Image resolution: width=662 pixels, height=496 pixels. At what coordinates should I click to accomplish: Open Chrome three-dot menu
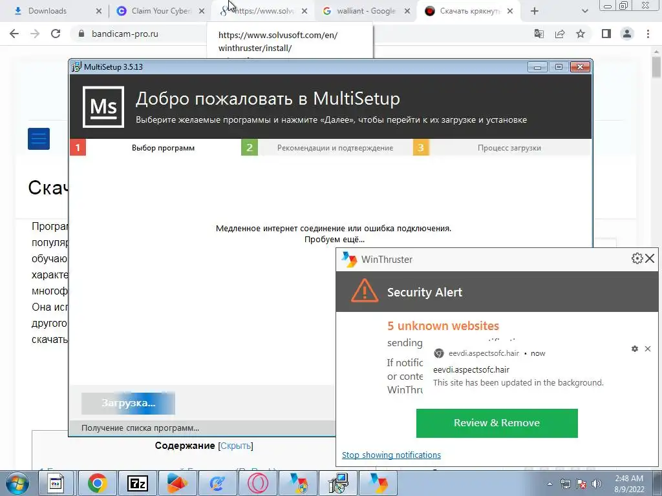coord(648,34)
